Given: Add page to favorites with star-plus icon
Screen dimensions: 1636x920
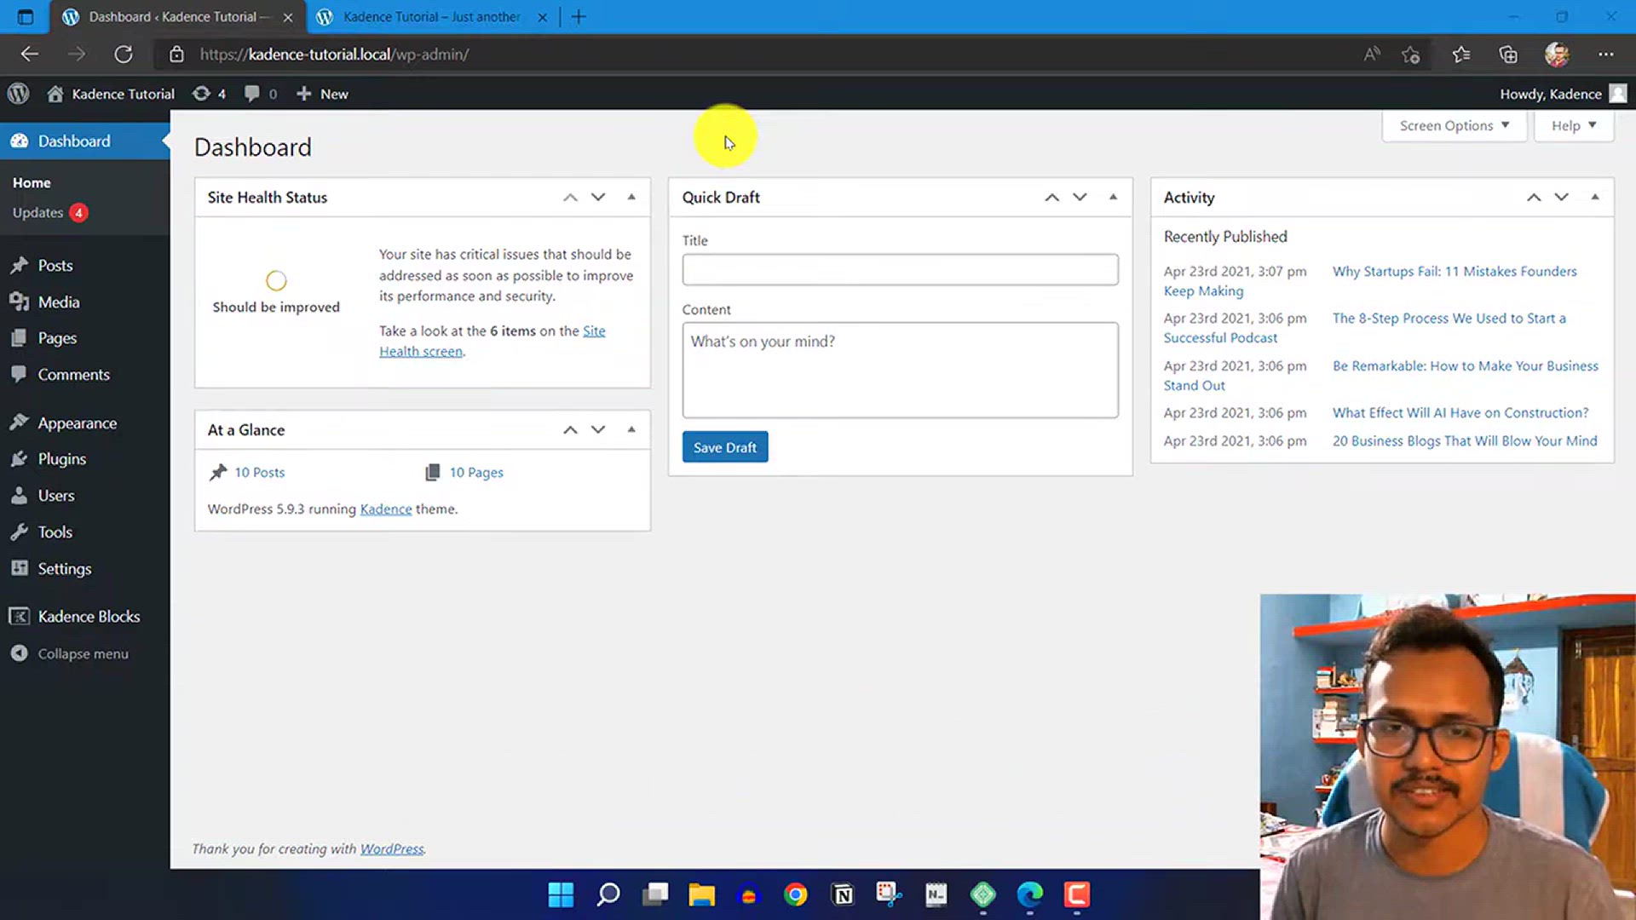Looking at the screenshot, I should (x=1411, y=55).
